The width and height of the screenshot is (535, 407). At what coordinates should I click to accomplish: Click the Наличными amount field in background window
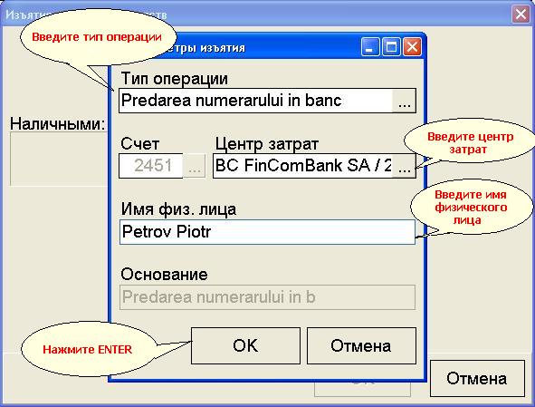click(59, 159)
